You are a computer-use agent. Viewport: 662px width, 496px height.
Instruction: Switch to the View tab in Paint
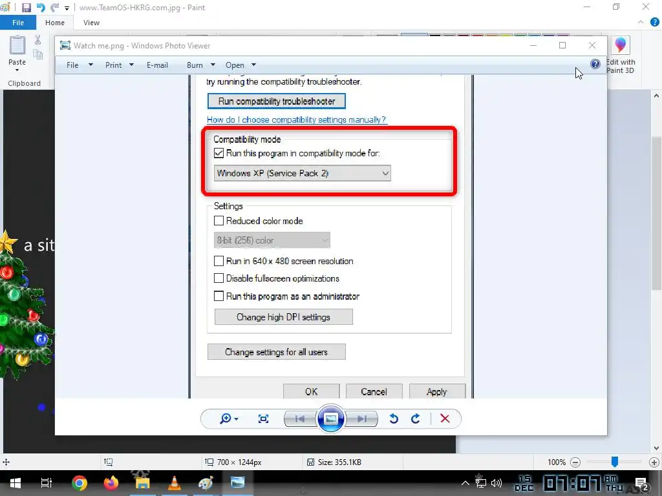91,23
